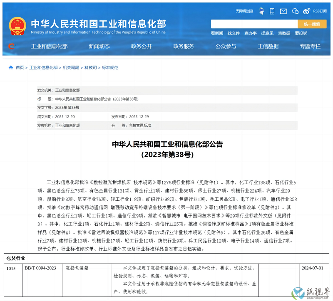Image resolution: width=333 pixels, height=301 pixels.
Task: Open the 专题专栏 navigation menu
Action: 310,46
